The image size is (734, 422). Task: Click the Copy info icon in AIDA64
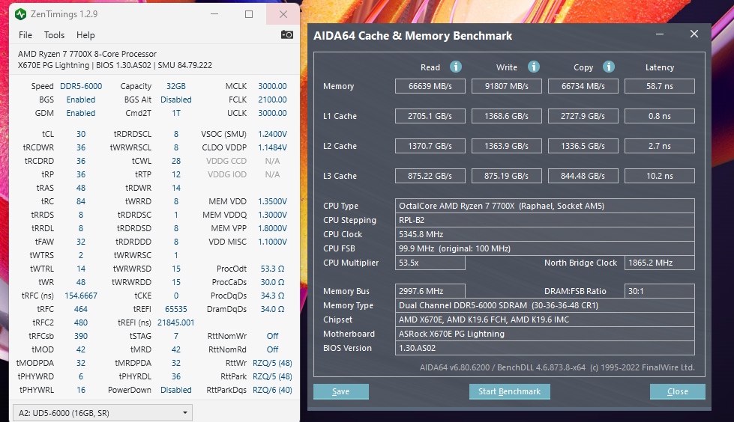click(609, 67)
